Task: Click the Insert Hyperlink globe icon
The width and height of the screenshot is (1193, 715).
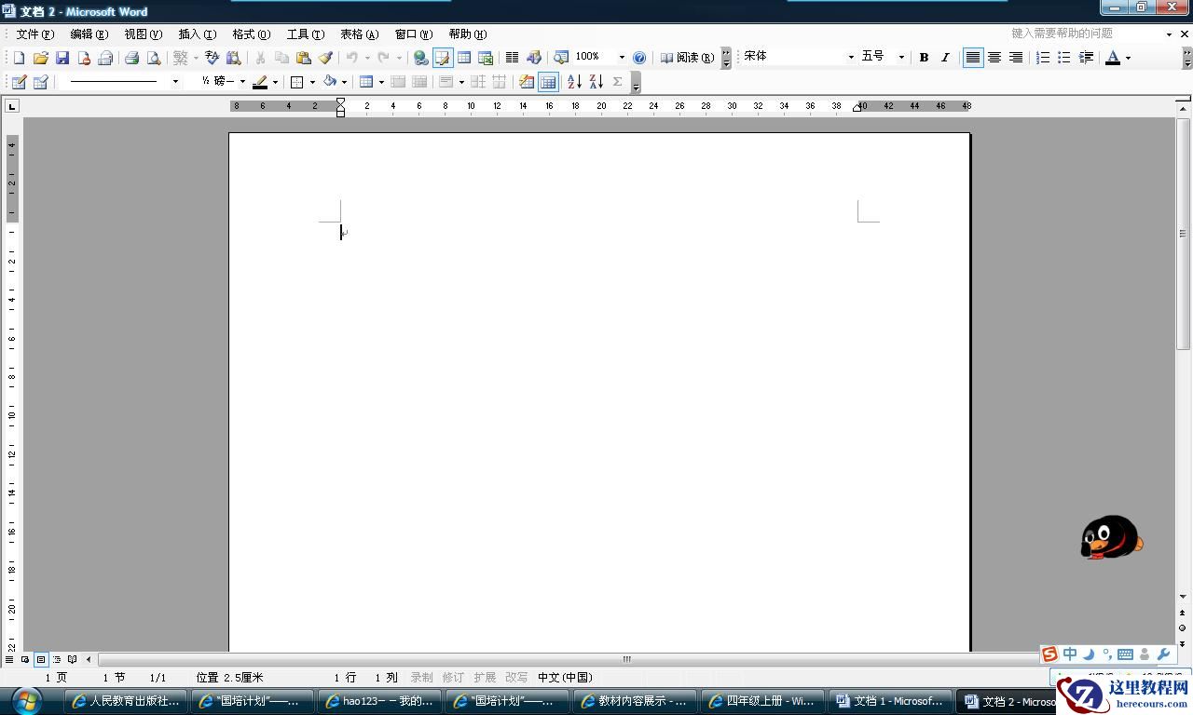Action: (420, 58)
